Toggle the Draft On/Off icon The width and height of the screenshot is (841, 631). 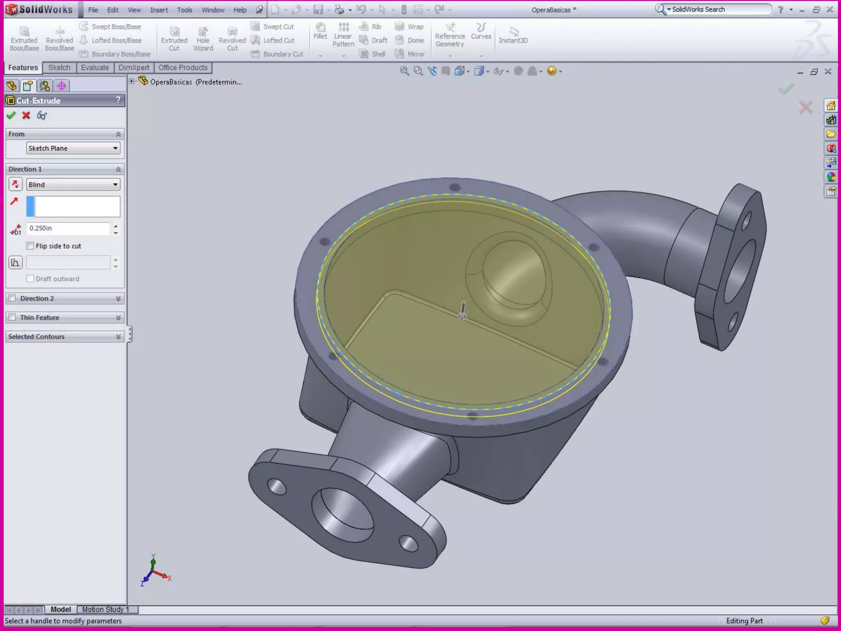pyautogui.click(x=15, y=263)
